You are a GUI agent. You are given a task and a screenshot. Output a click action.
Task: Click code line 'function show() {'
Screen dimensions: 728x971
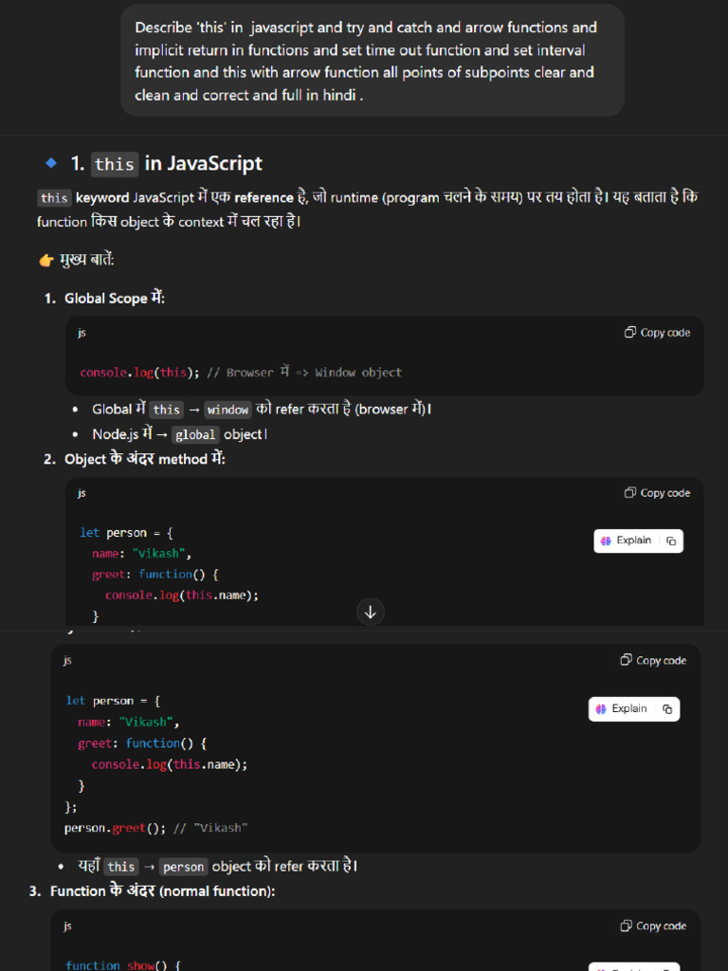click(x=122, y=964)
